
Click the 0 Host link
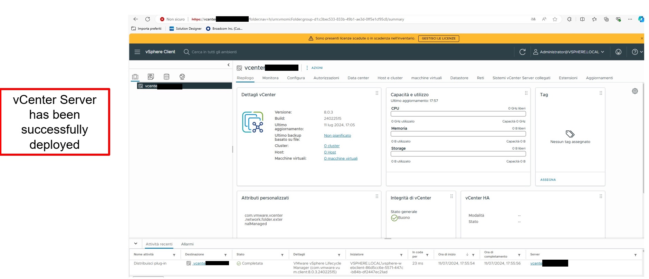click(x=330, y=152)
